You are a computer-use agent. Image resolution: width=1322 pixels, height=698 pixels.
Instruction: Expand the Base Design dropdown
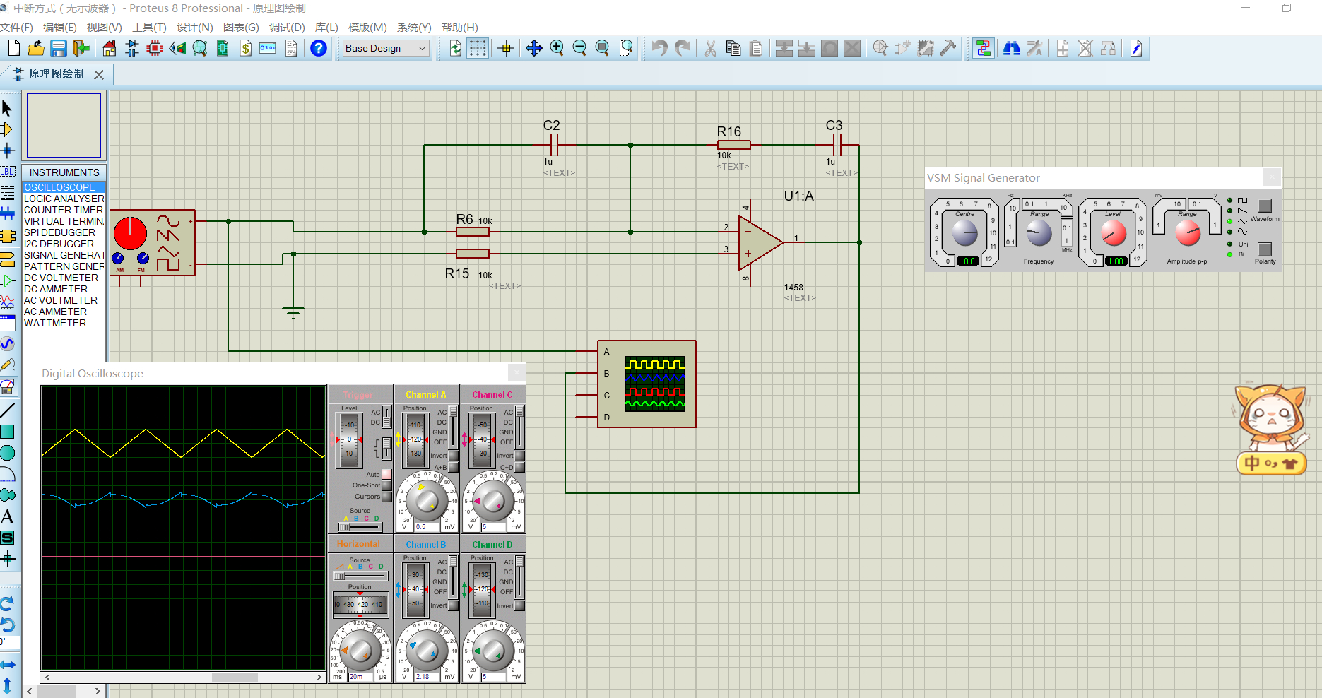coord(422,48)
